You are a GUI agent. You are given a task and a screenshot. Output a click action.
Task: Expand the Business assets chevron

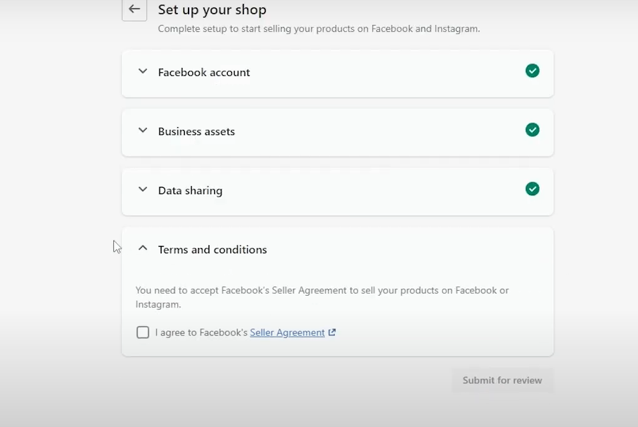(x=143, y=131)
